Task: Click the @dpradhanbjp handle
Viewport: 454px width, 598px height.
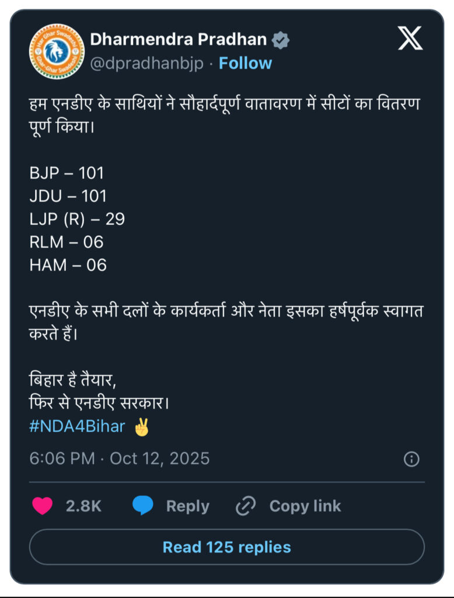Action: tap(146, 63)
